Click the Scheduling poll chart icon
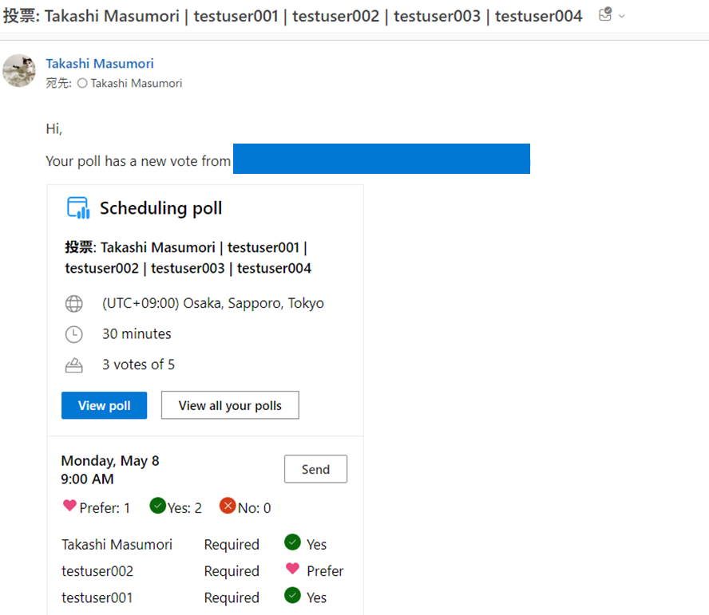Screen dimensions: 709x615 point(78,208)
